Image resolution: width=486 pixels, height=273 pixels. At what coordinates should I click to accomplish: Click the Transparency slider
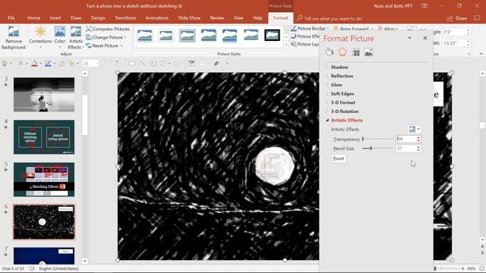(x=378, y=139)
